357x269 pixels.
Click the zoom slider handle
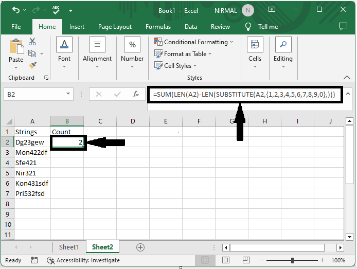coord(292,260)
